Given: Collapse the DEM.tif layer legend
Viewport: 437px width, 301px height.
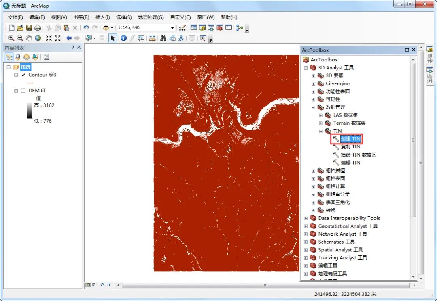Looking at the screenshot, I should (16, 91).
